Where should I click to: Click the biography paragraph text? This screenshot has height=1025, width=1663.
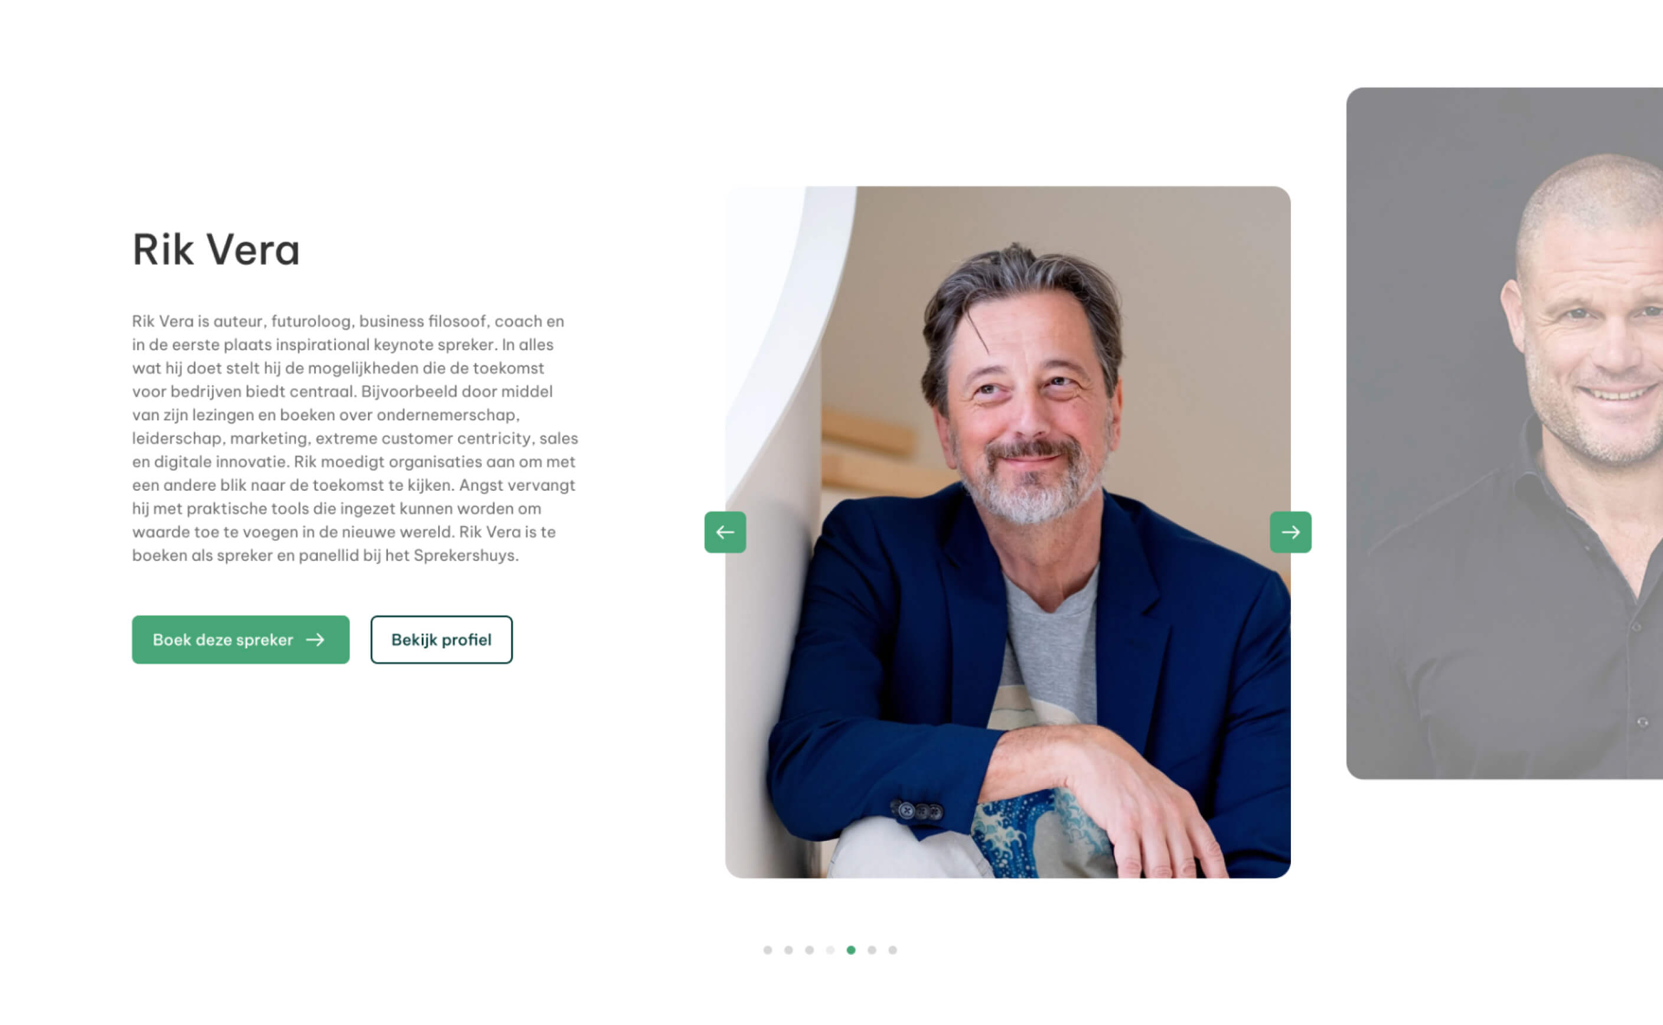356,438
